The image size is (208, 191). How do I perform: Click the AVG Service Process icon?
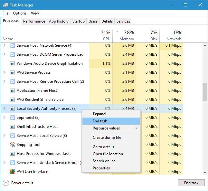[x=12, y=72]
